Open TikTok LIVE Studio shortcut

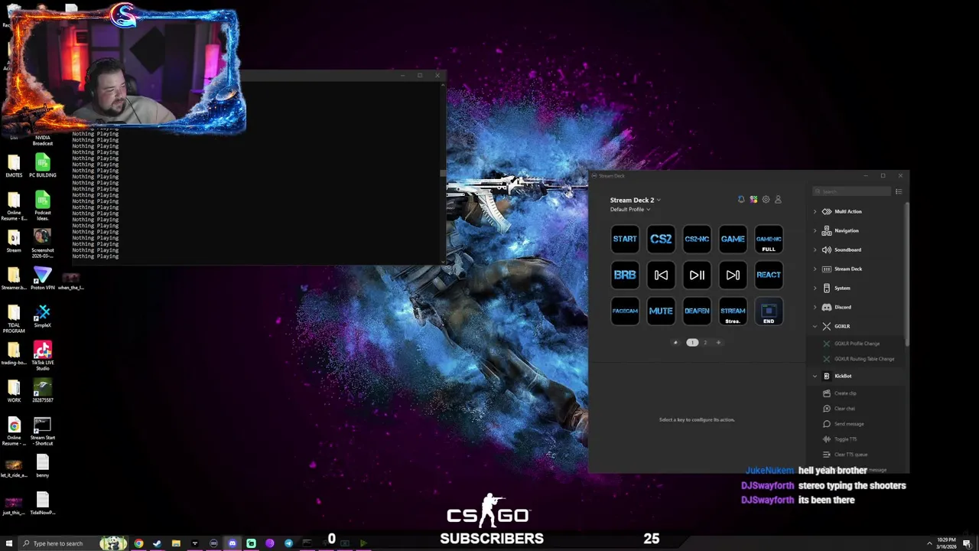click(x=43, y=356)
